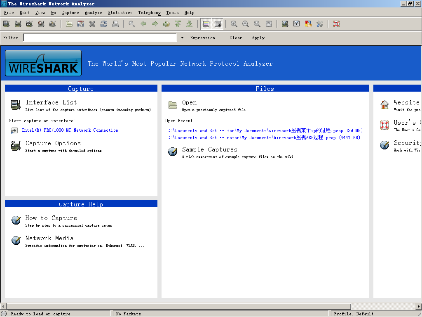
Task: Open the Go menu
Action: [53, 13]
